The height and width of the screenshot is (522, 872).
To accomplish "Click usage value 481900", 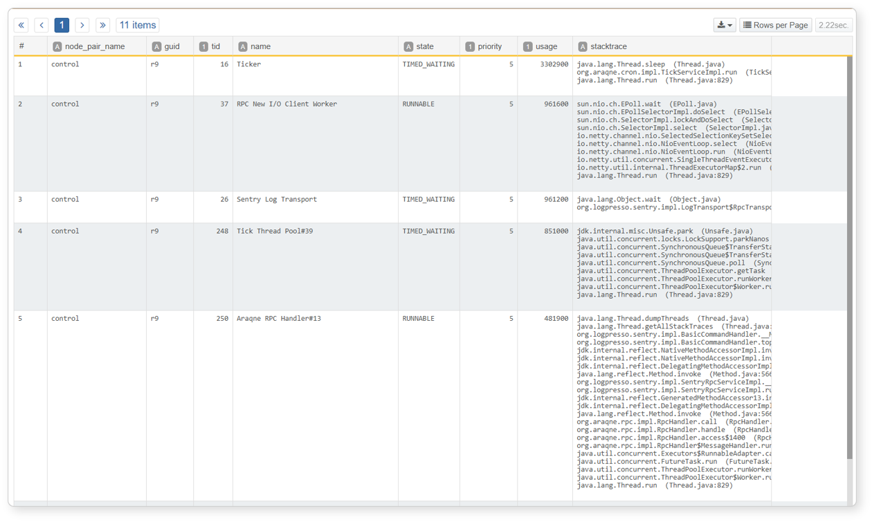I will click(x=556, y=319).
